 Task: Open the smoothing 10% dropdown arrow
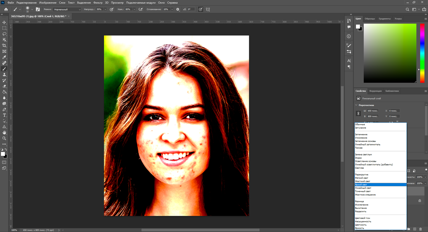[x=172, y=9]
